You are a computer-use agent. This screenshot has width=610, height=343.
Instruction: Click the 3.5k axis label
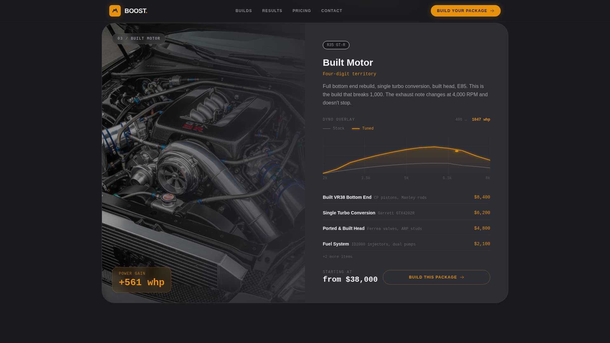pyautogui.click(x=366, y=178)
